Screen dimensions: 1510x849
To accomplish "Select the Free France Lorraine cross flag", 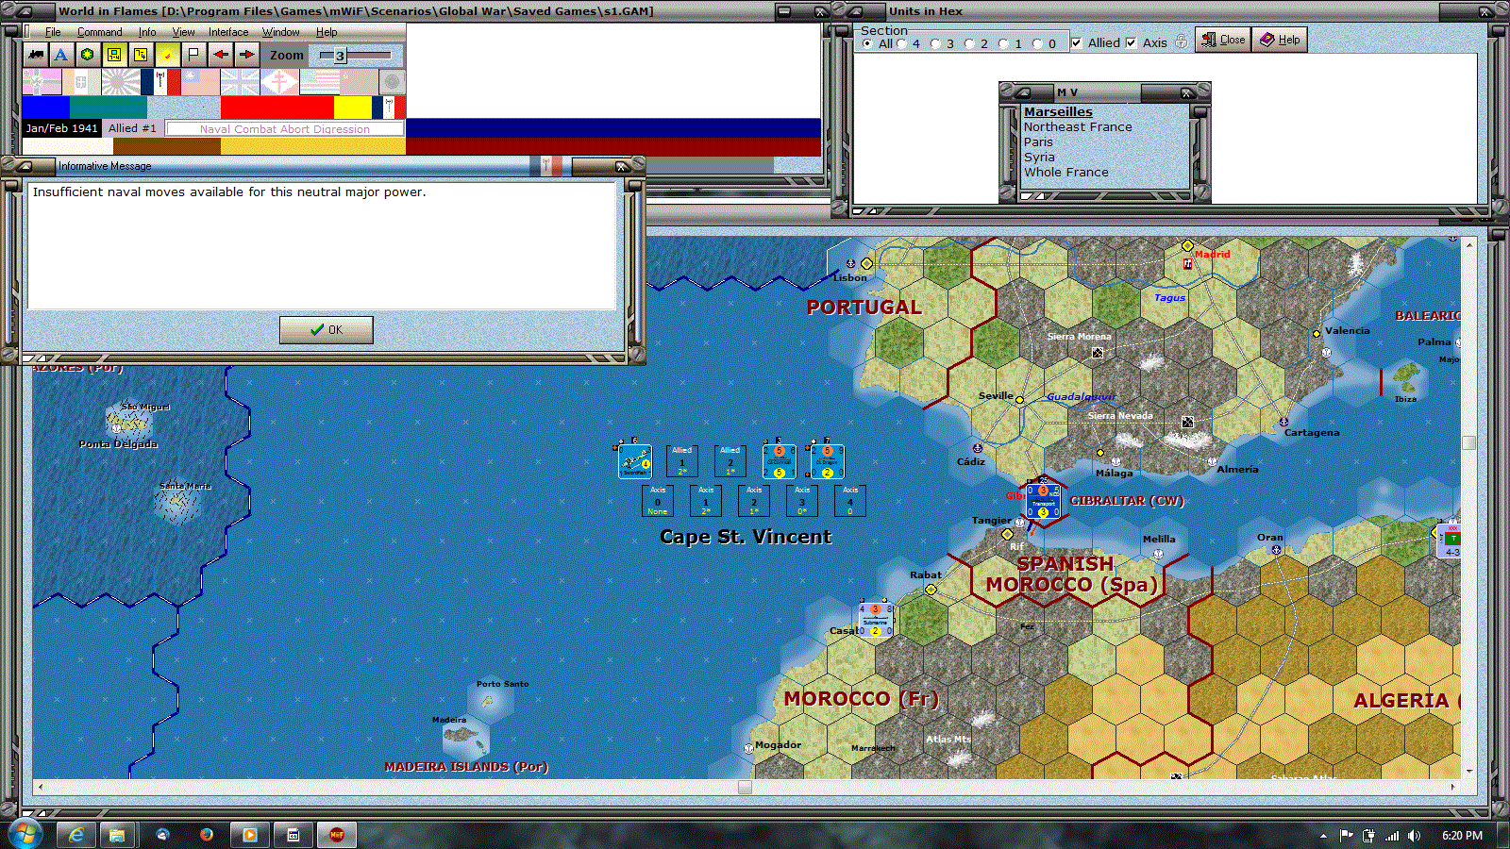I will [279, 82].
